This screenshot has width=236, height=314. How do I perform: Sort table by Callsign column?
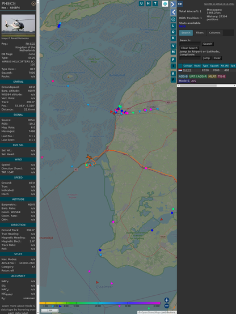[x=187, y=66]
